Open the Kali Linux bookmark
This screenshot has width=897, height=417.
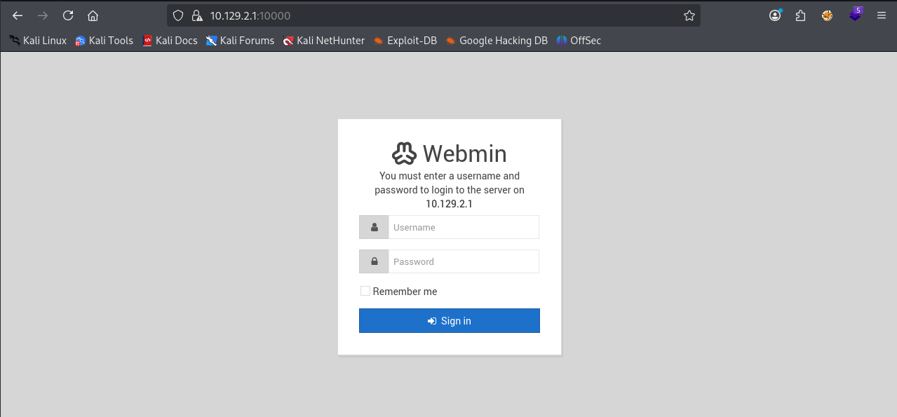38,41
